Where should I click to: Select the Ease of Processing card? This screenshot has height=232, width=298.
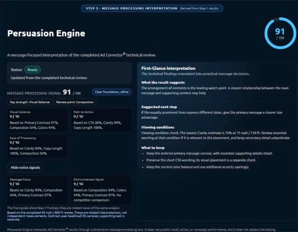[37, 146]
